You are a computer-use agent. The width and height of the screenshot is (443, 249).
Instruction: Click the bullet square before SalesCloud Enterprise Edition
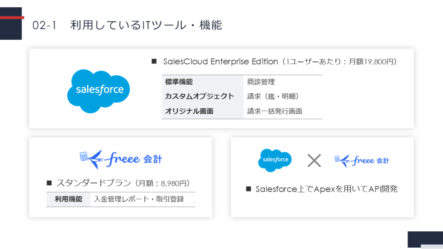coord(154,61)
